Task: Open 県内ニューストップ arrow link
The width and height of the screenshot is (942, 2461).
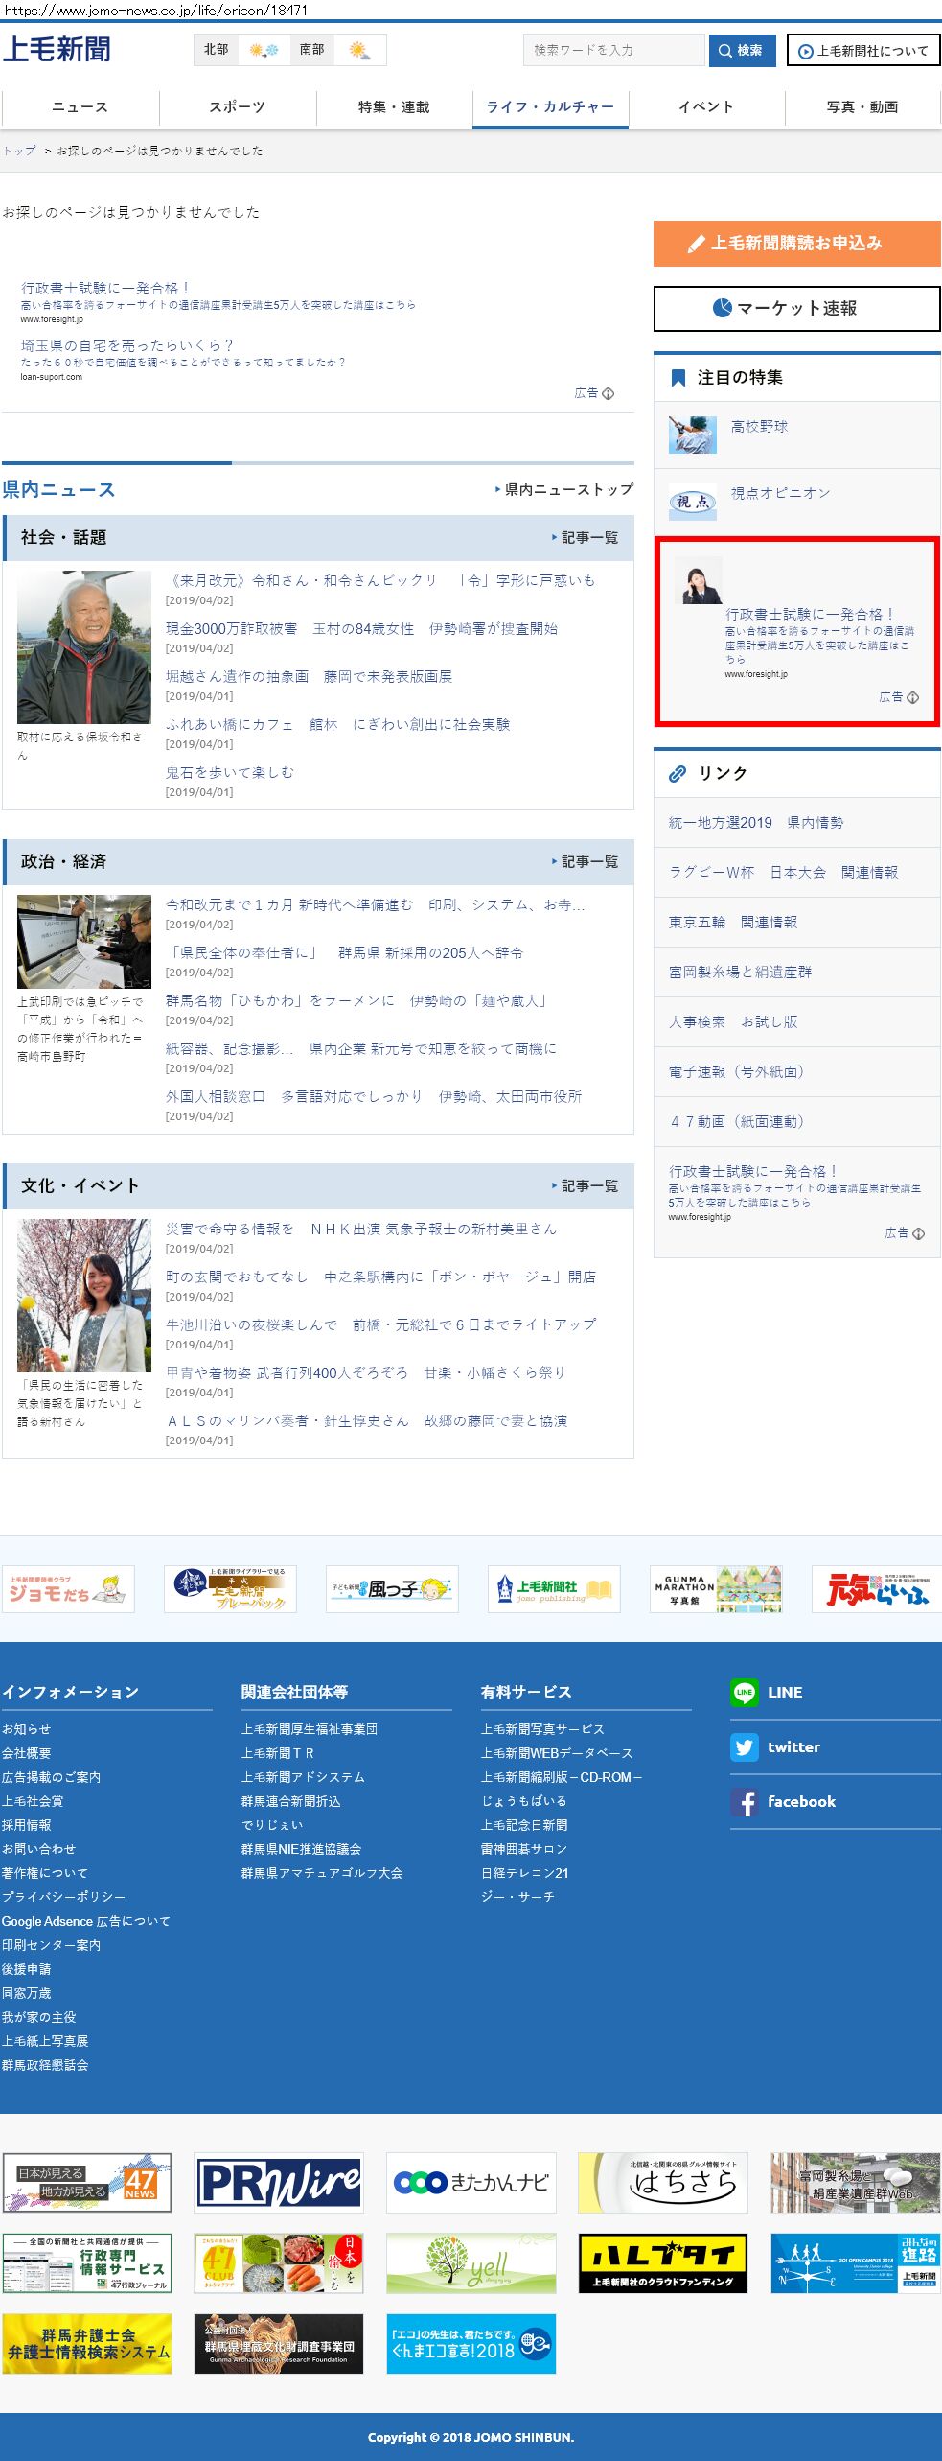Action: (564, 489)
